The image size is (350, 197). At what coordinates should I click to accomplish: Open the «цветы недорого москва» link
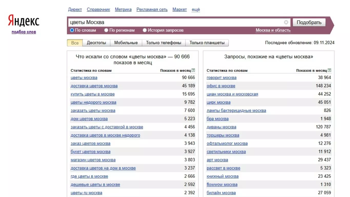coord(93,102)
